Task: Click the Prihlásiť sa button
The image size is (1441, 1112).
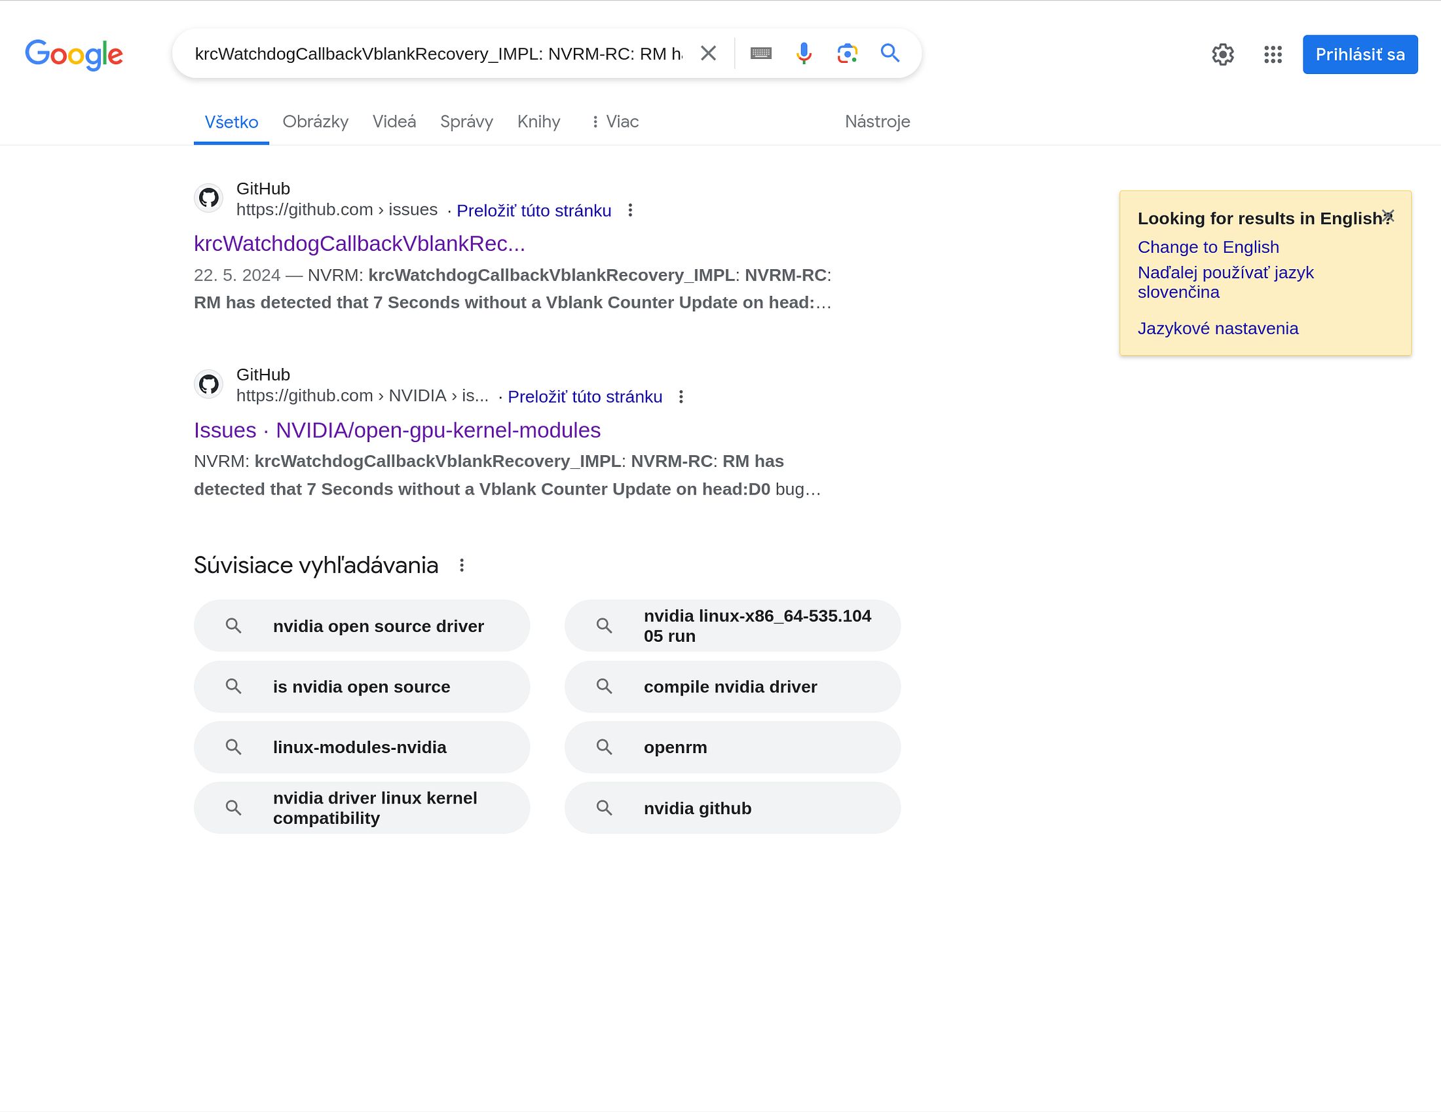Action: (1359, 55)
